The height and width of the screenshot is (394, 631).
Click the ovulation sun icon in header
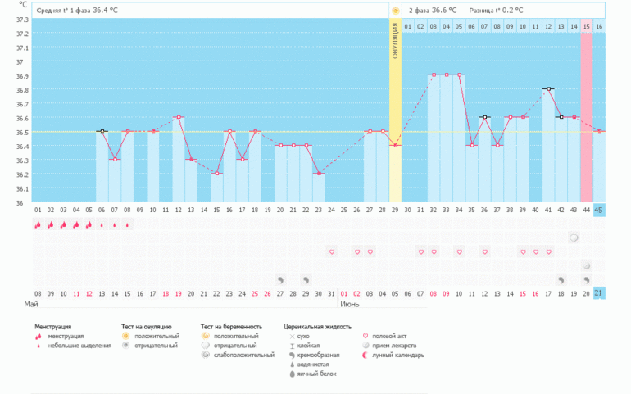tap(396, 11)
